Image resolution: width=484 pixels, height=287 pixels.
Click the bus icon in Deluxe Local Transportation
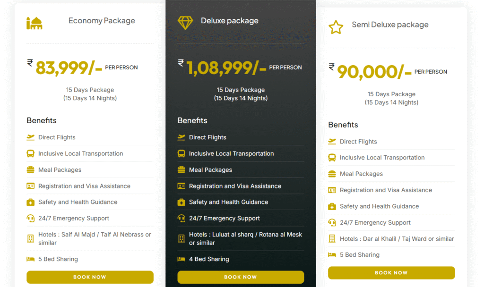click(x=181, y=153)
